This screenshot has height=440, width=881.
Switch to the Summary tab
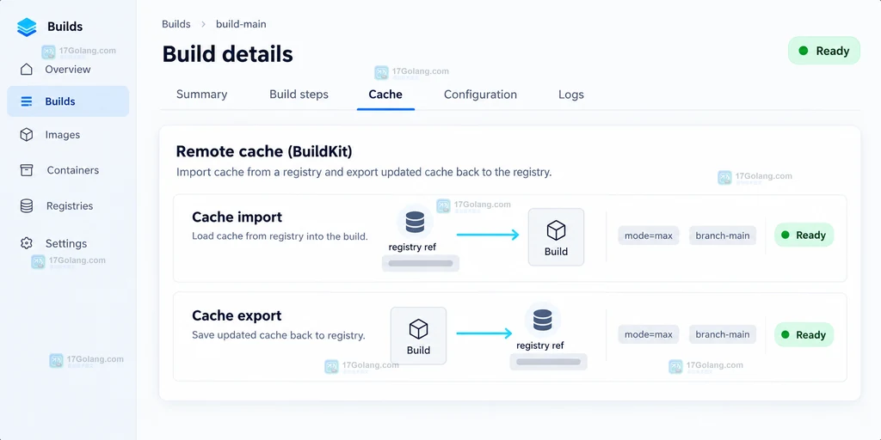pyautogui.click(x=201, y=95)
